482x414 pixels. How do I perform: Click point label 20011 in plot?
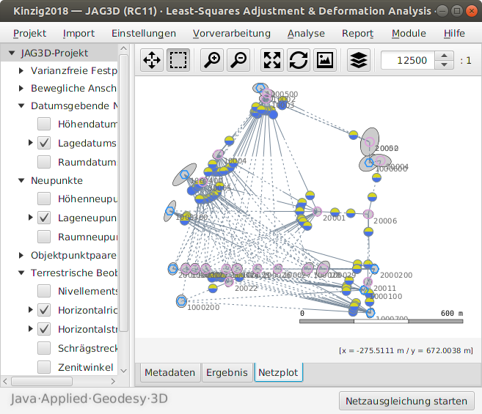point(385,288)
